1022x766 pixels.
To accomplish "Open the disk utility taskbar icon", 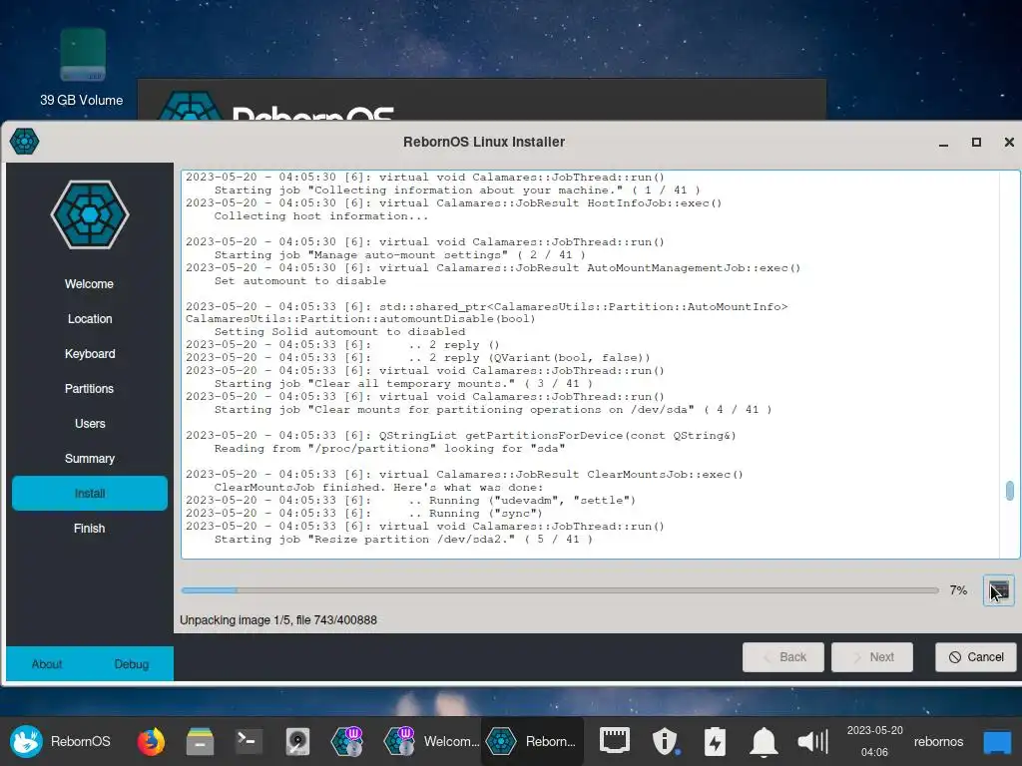I will pyautogui.click(x=297, y=741).
